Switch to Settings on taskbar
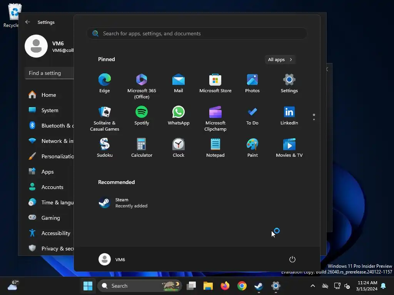 275,286
